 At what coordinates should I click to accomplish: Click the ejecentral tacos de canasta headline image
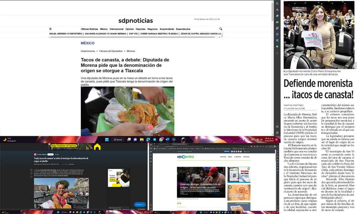tap(201, 182)
